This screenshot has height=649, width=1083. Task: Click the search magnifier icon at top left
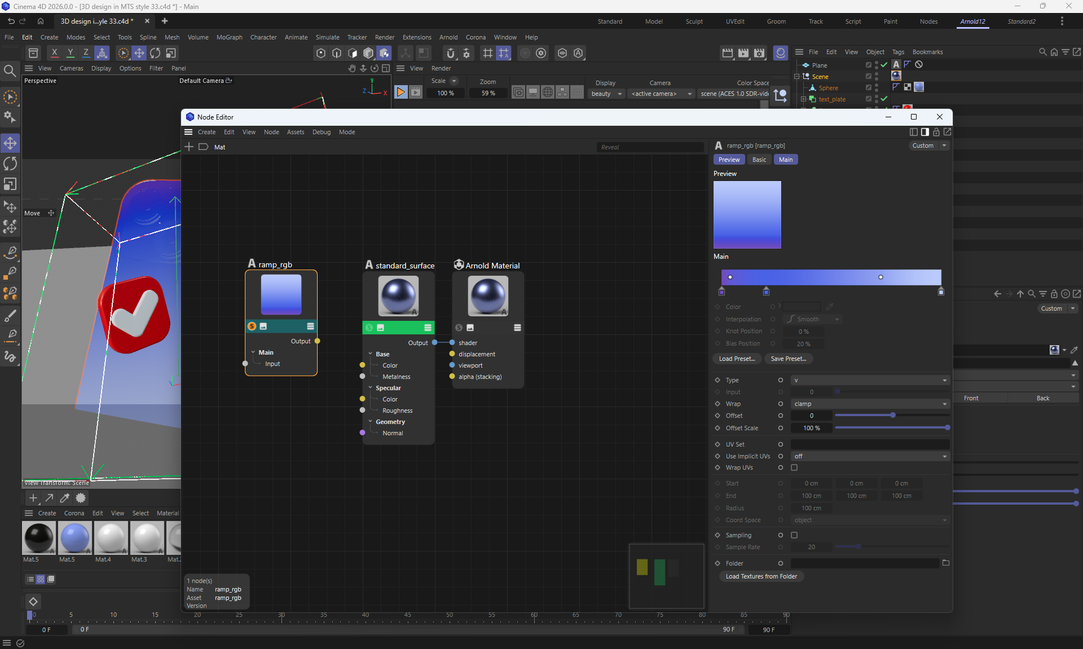tap(10, 71)
